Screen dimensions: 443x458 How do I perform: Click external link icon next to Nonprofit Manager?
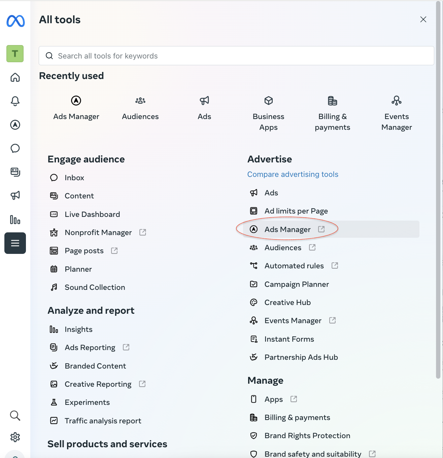click(x=143, y=232)
